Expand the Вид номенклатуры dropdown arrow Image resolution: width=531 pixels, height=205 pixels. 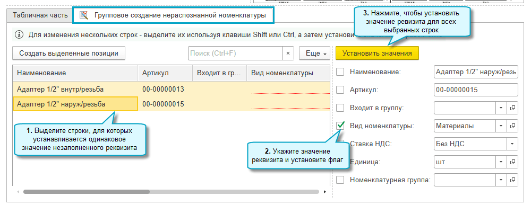pos(502,126)
